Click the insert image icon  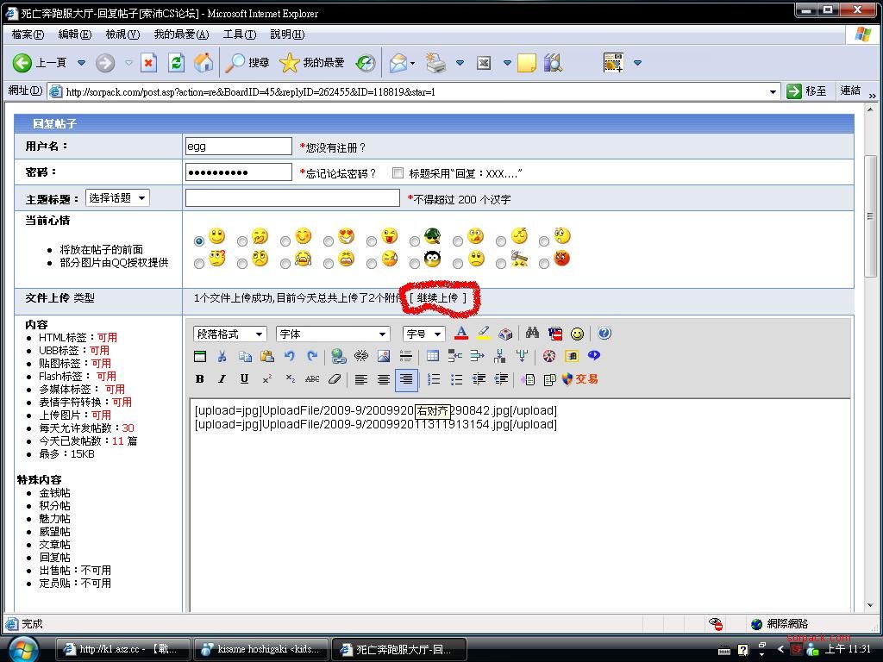pyautogui.click(x=384, y=356)
